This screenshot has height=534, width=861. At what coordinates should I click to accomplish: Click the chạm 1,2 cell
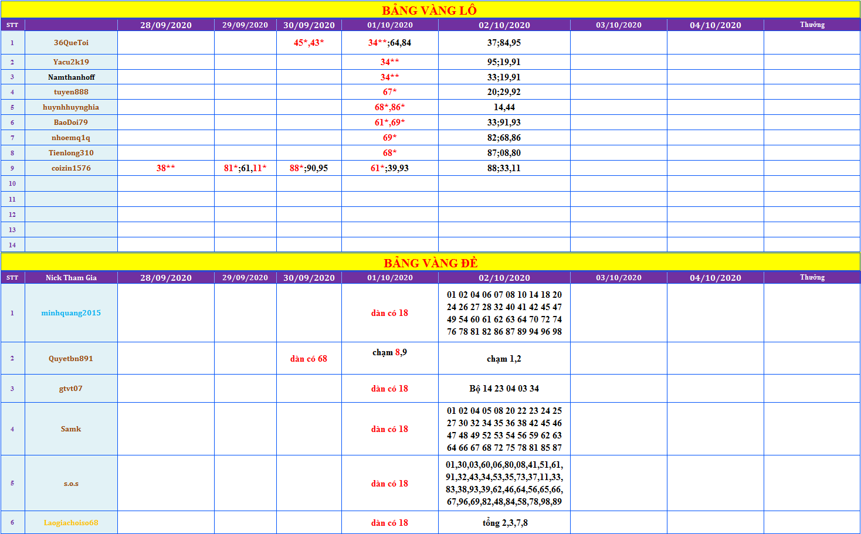point(504,358)
